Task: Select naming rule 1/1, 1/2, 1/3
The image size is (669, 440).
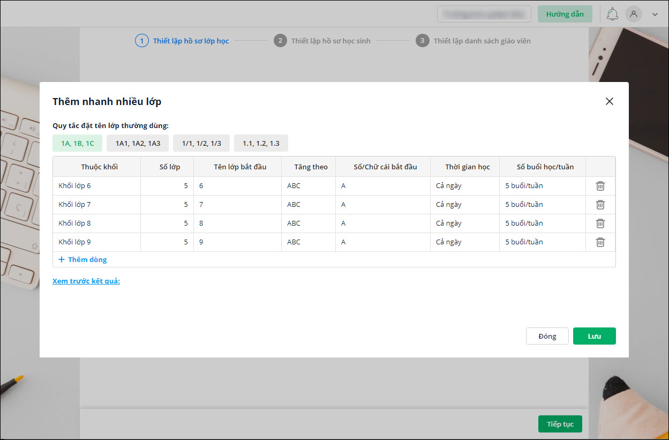Action: click(x=201, y=143)
